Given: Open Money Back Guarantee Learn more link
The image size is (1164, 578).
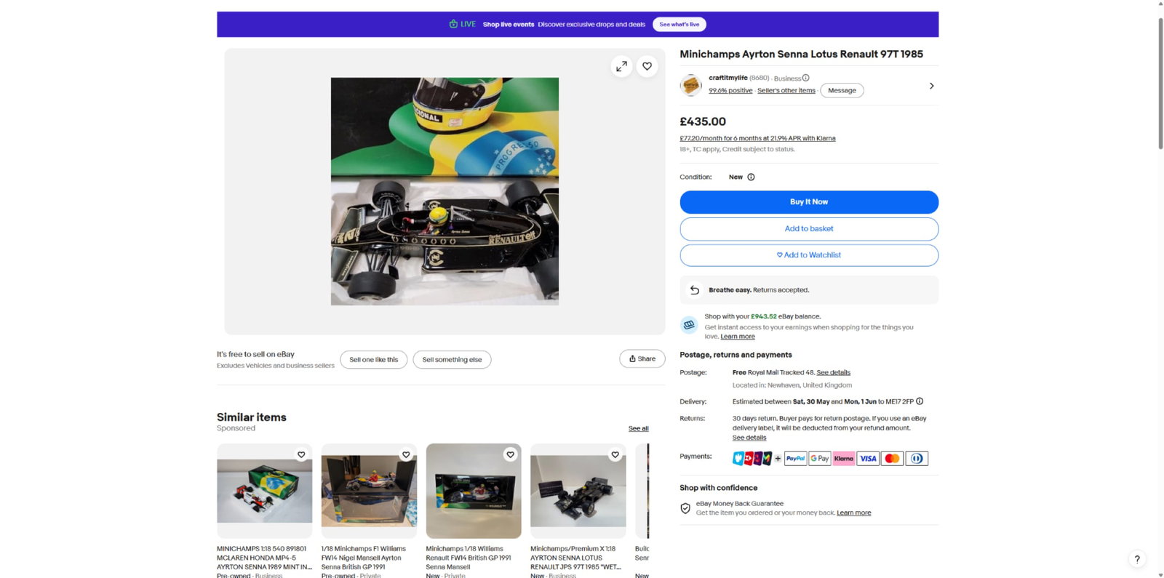Looking at the screenshot, I should coord(854,513).
